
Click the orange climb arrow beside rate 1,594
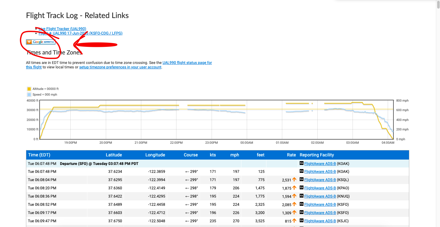click(x=294, y=196)
